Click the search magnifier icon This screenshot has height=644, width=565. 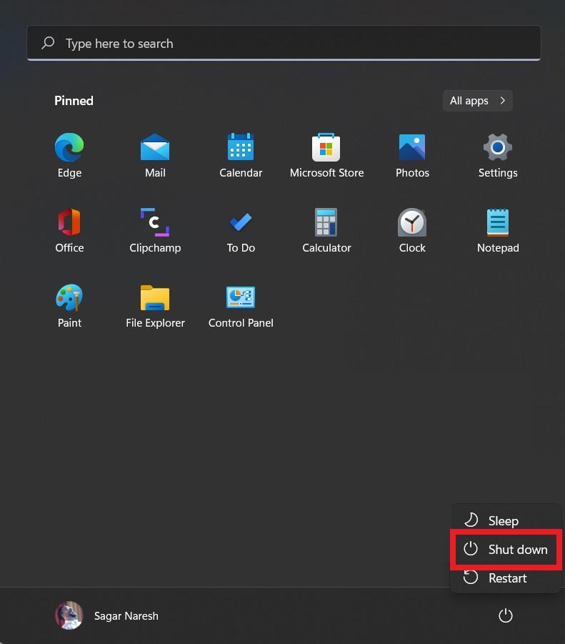(x=48, y=43)
